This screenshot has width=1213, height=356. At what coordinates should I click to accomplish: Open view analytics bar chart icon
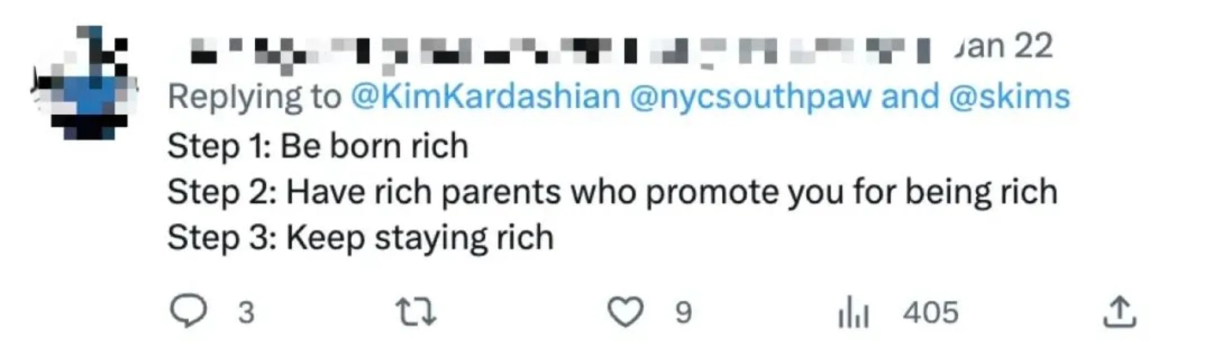854,313
